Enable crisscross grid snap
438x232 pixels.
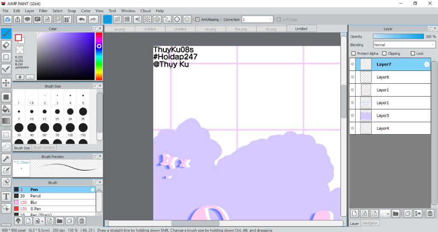click(x=127, y=19)
